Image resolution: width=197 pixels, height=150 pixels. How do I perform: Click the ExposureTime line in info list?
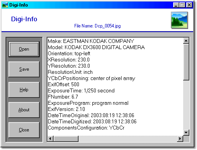[81, 91]
